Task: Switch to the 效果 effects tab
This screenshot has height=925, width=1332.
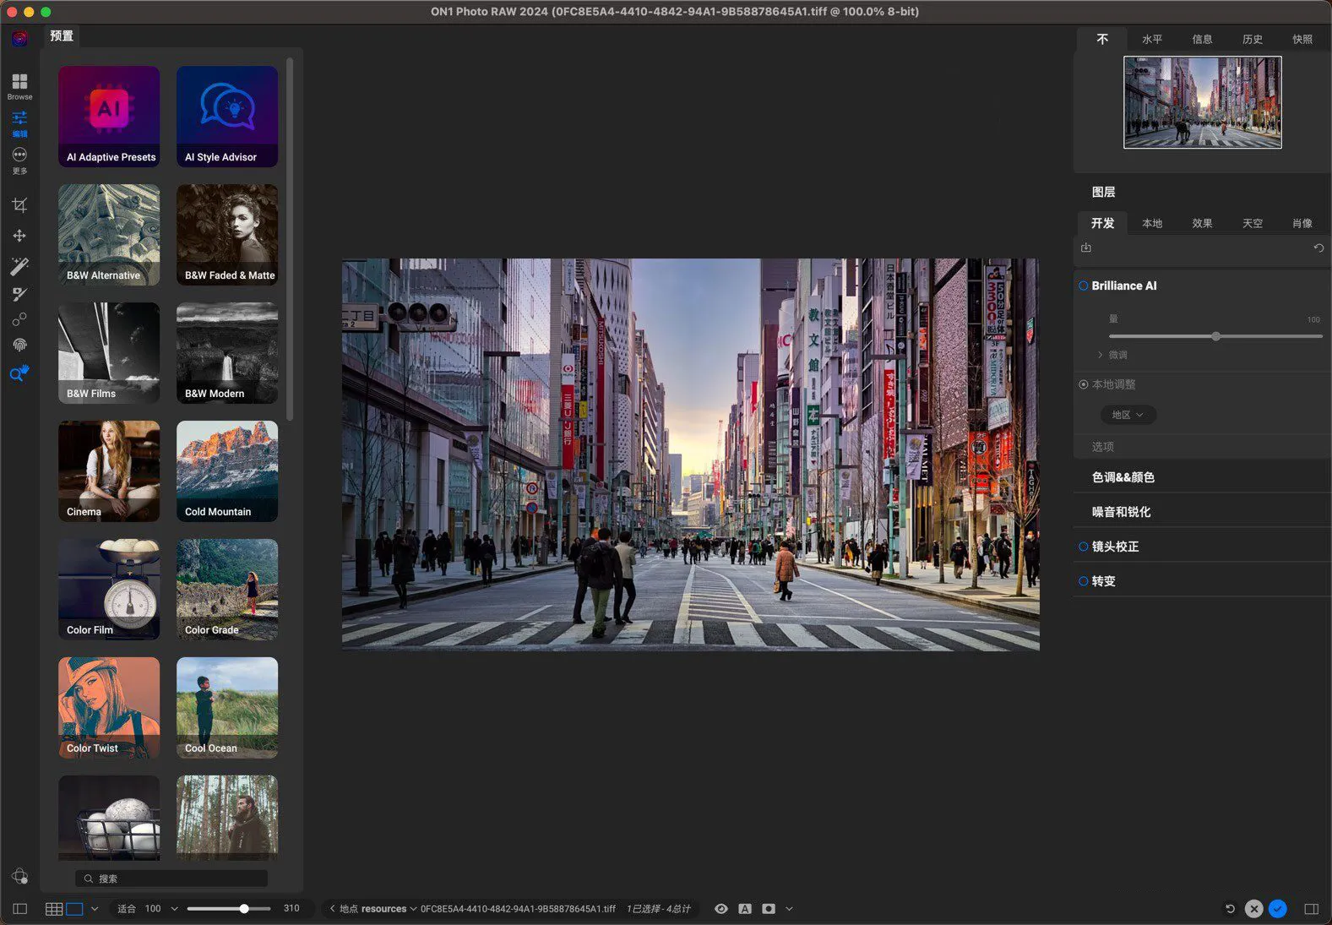Action: 1202,224
